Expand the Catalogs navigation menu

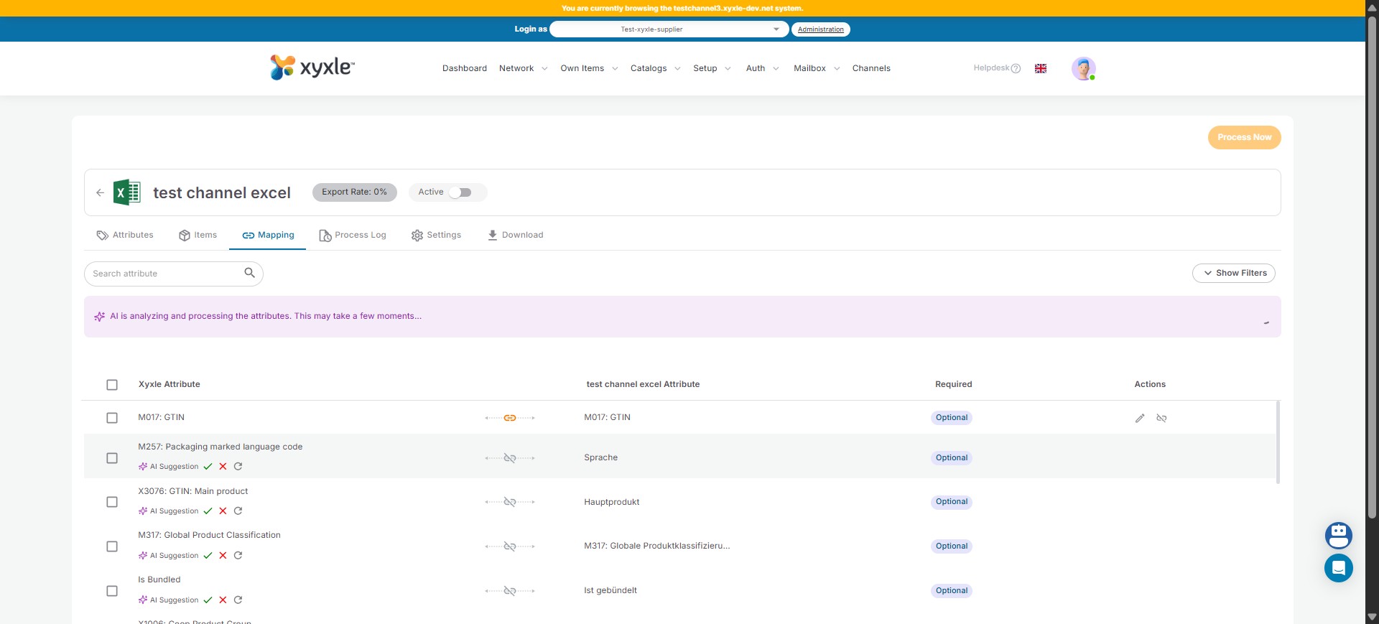point(655,68)
